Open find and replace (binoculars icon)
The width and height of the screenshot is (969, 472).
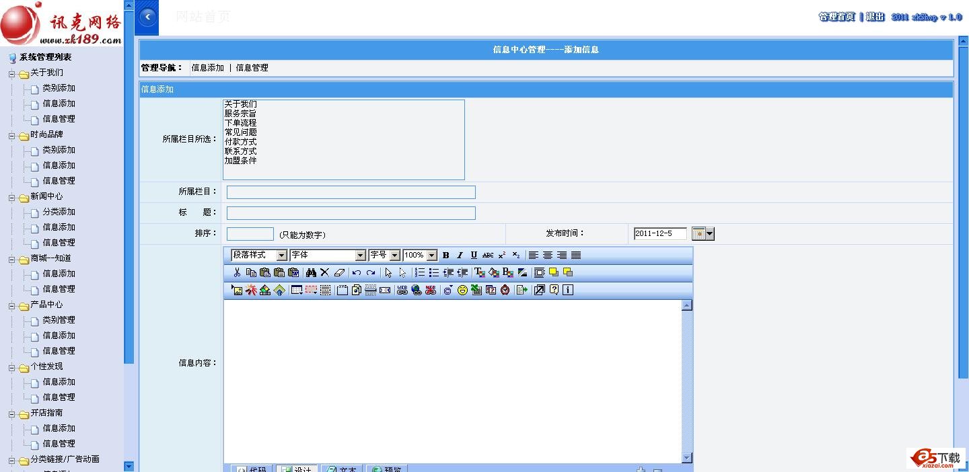310,273
